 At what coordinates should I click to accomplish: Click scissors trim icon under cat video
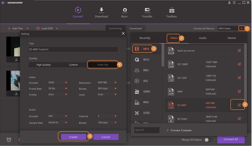click(16, 93)
